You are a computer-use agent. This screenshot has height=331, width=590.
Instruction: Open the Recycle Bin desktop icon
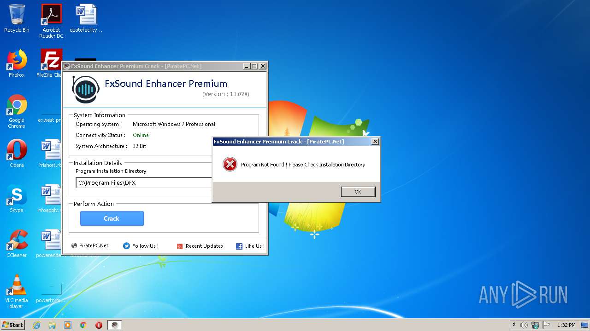click(x=17, y=18)
